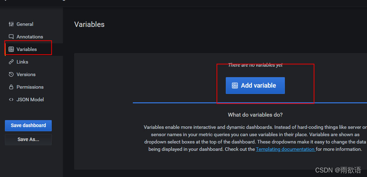Click the Add variable button
Image resolution: width=367 pixels, height=177 pixels.
tap(255, 86)
